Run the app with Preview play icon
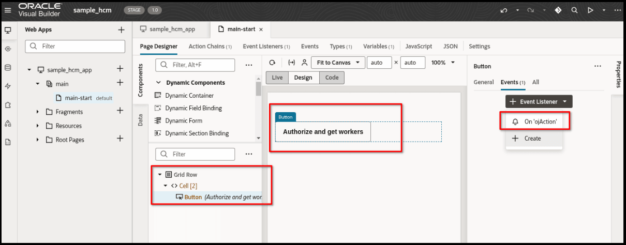This screenshot has height=245, width=626. click(590, 10)
